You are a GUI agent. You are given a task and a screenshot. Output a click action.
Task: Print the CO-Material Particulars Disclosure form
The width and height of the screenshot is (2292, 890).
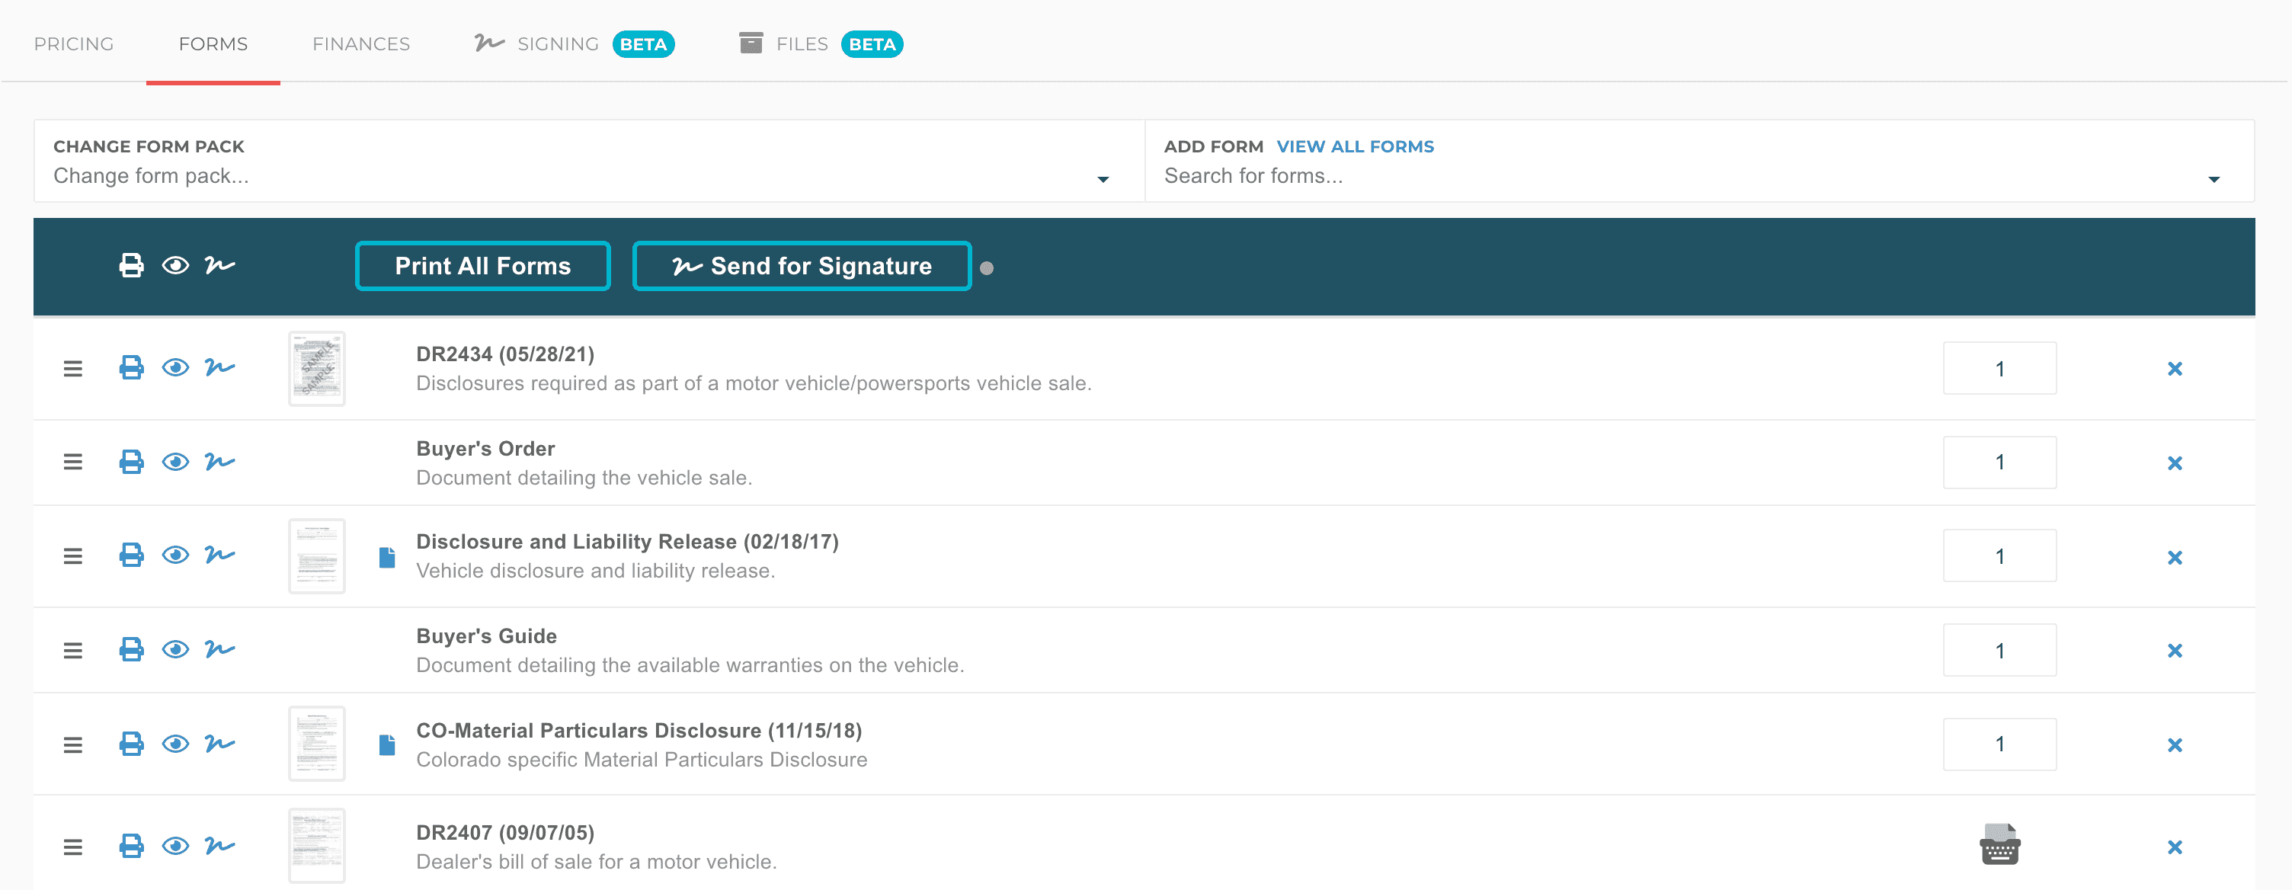pos(131,744)
